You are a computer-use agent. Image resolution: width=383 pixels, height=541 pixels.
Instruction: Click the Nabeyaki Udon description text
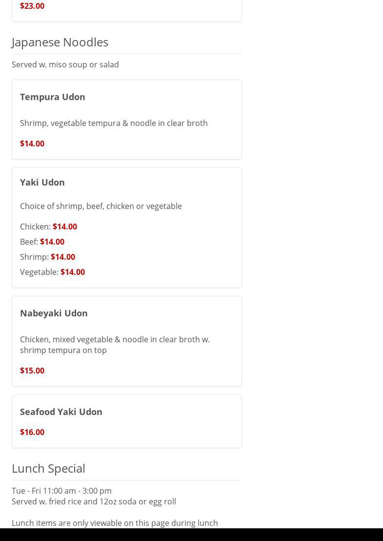(115, 345)
